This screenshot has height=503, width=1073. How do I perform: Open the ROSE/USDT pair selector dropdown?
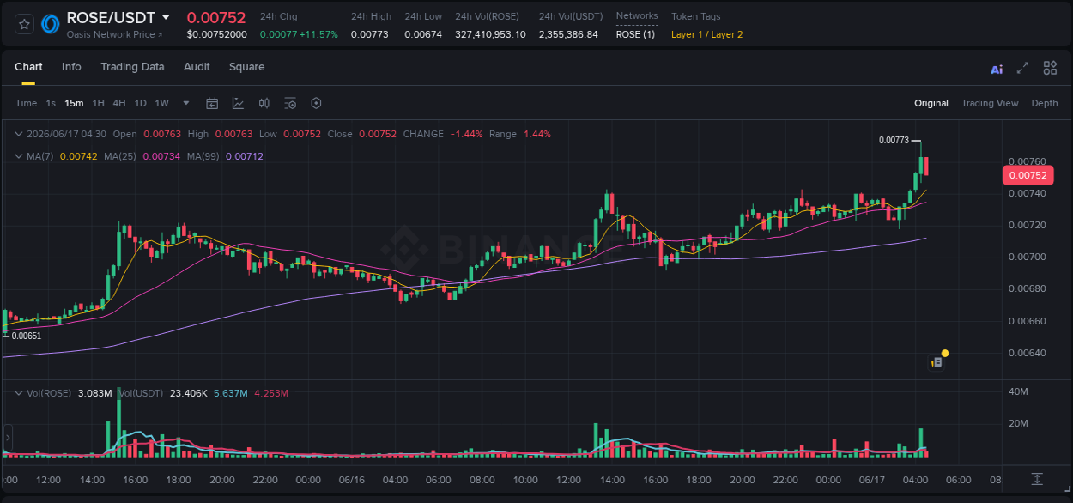166,17
